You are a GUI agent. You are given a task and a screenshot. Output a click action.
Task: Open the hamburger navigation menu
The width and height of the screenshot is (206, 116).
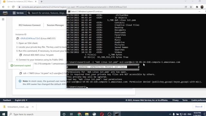[x=3, y=19]
